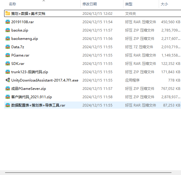Select the file name 客户端代码_2021.911.zip
181x175 pixels.
coord(31,97)
